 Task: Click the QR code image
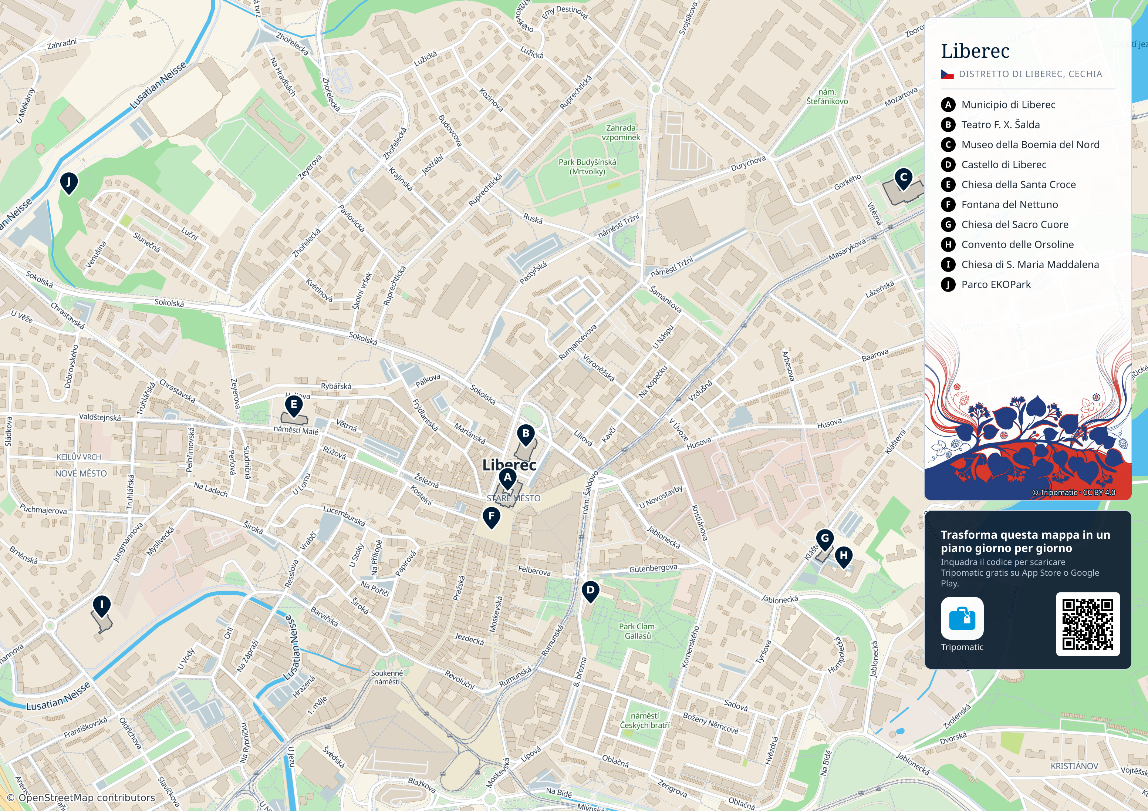(x=1087, y=624)
